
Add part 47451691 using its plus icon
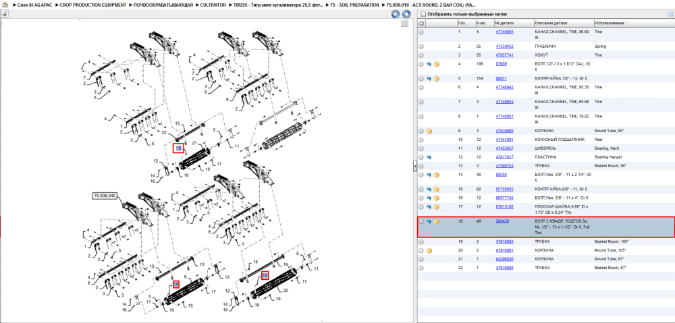coord(421,140)
